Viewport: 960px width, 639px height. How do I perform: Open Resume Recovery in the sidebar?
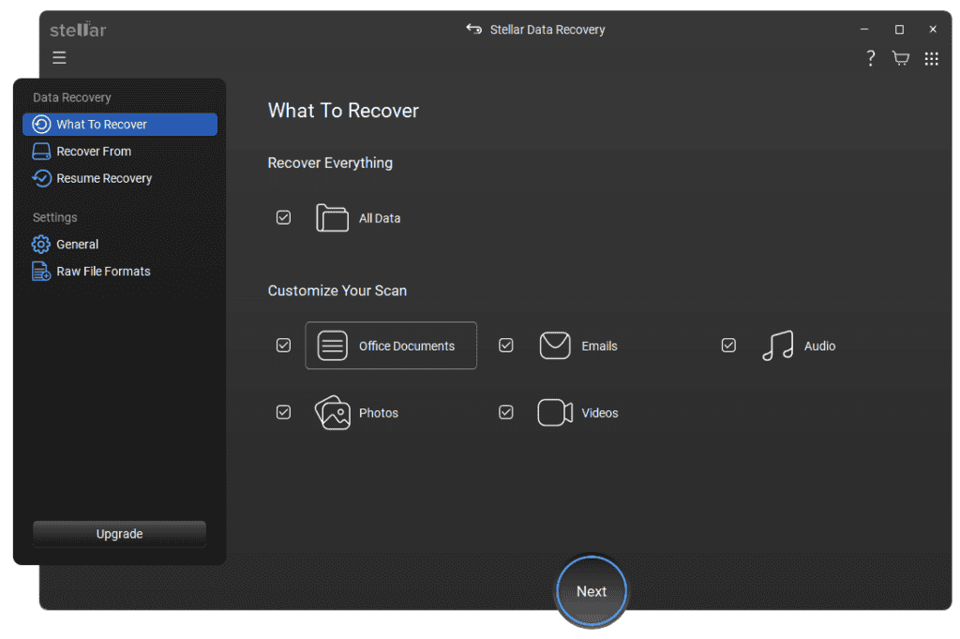tap(103, 178)
